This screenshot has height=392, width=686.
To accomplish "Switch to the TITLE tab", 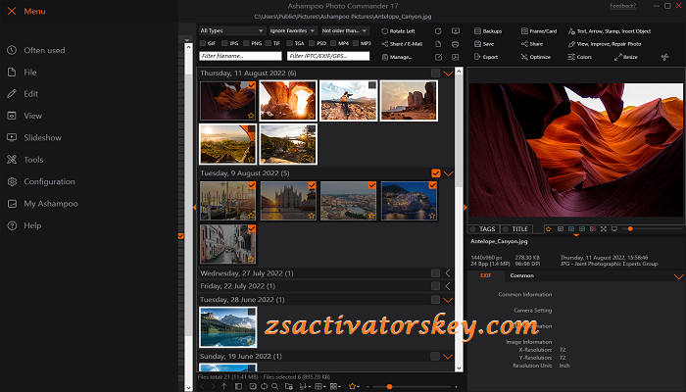I will click(516, 228).
